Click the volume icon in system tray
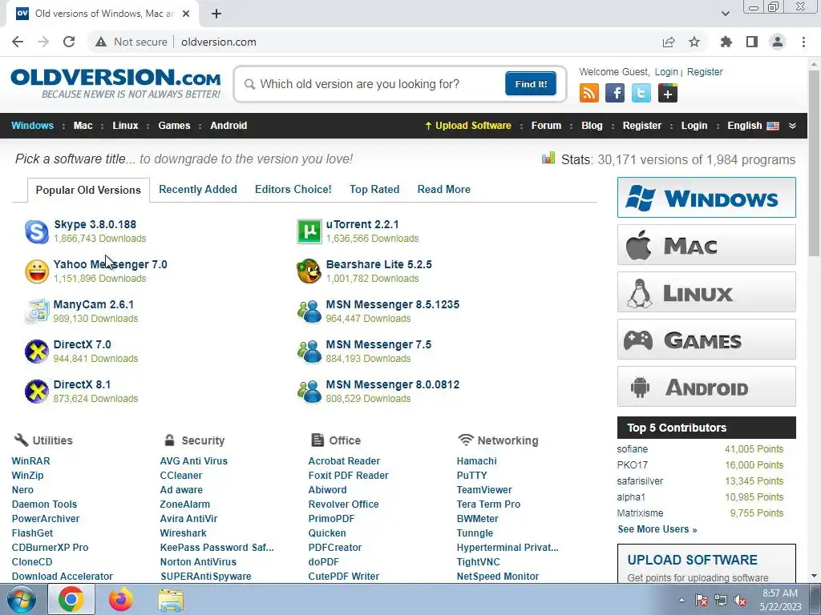 [740, 601]
